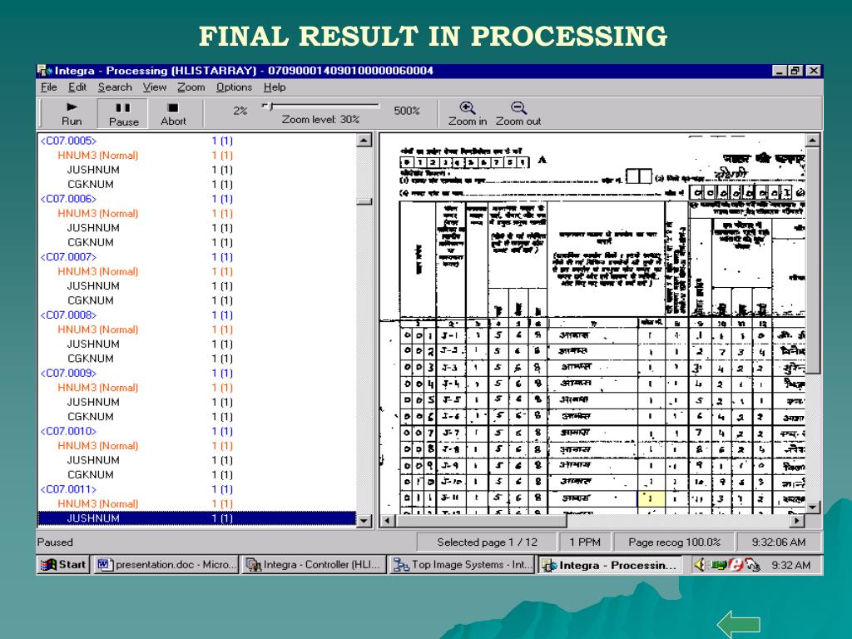Click the image pane vertical scrollbar thumb
Viewport: 852px width, 639px height.
coord(812,260)
